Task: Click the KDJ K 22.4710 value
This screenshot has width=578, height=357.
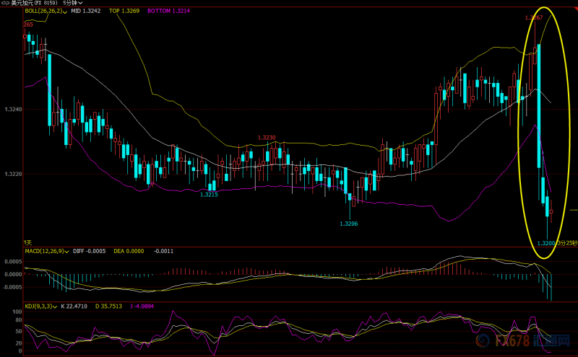Action: point(74,307)
